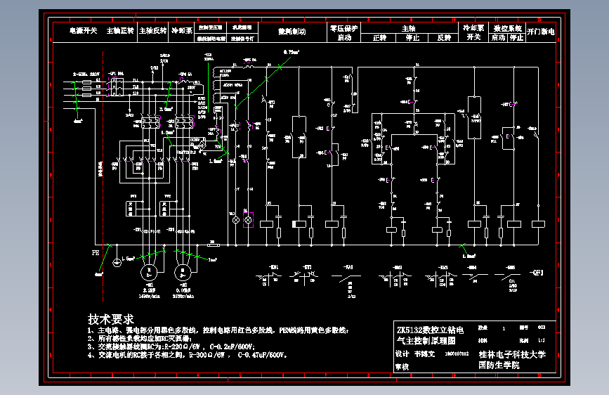Click the 主轴反转 header cell

[x=153, y=31]
